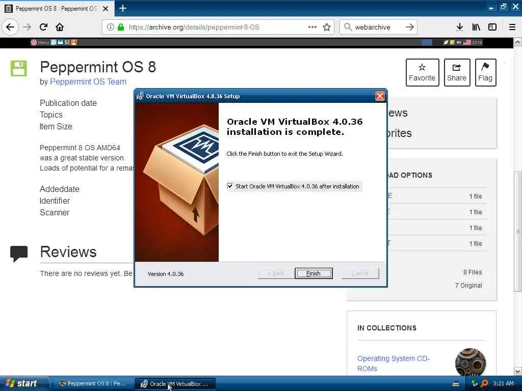Click the Reviews speech bubble icon
The width and height of the screenshot is (522, 391).
[x=19, y=254]
